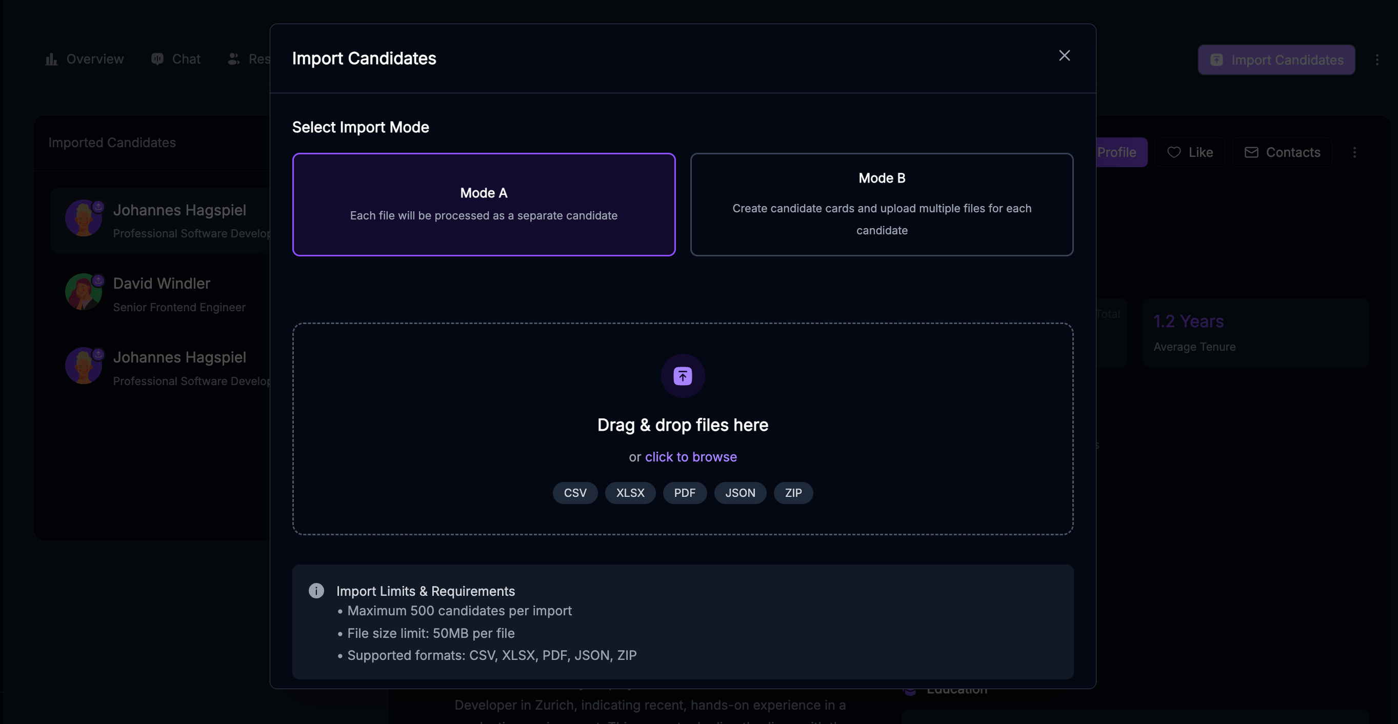Open candidate profile three-dot menu
This screenshot has height=724, width=1398.
click(1354, 152)
